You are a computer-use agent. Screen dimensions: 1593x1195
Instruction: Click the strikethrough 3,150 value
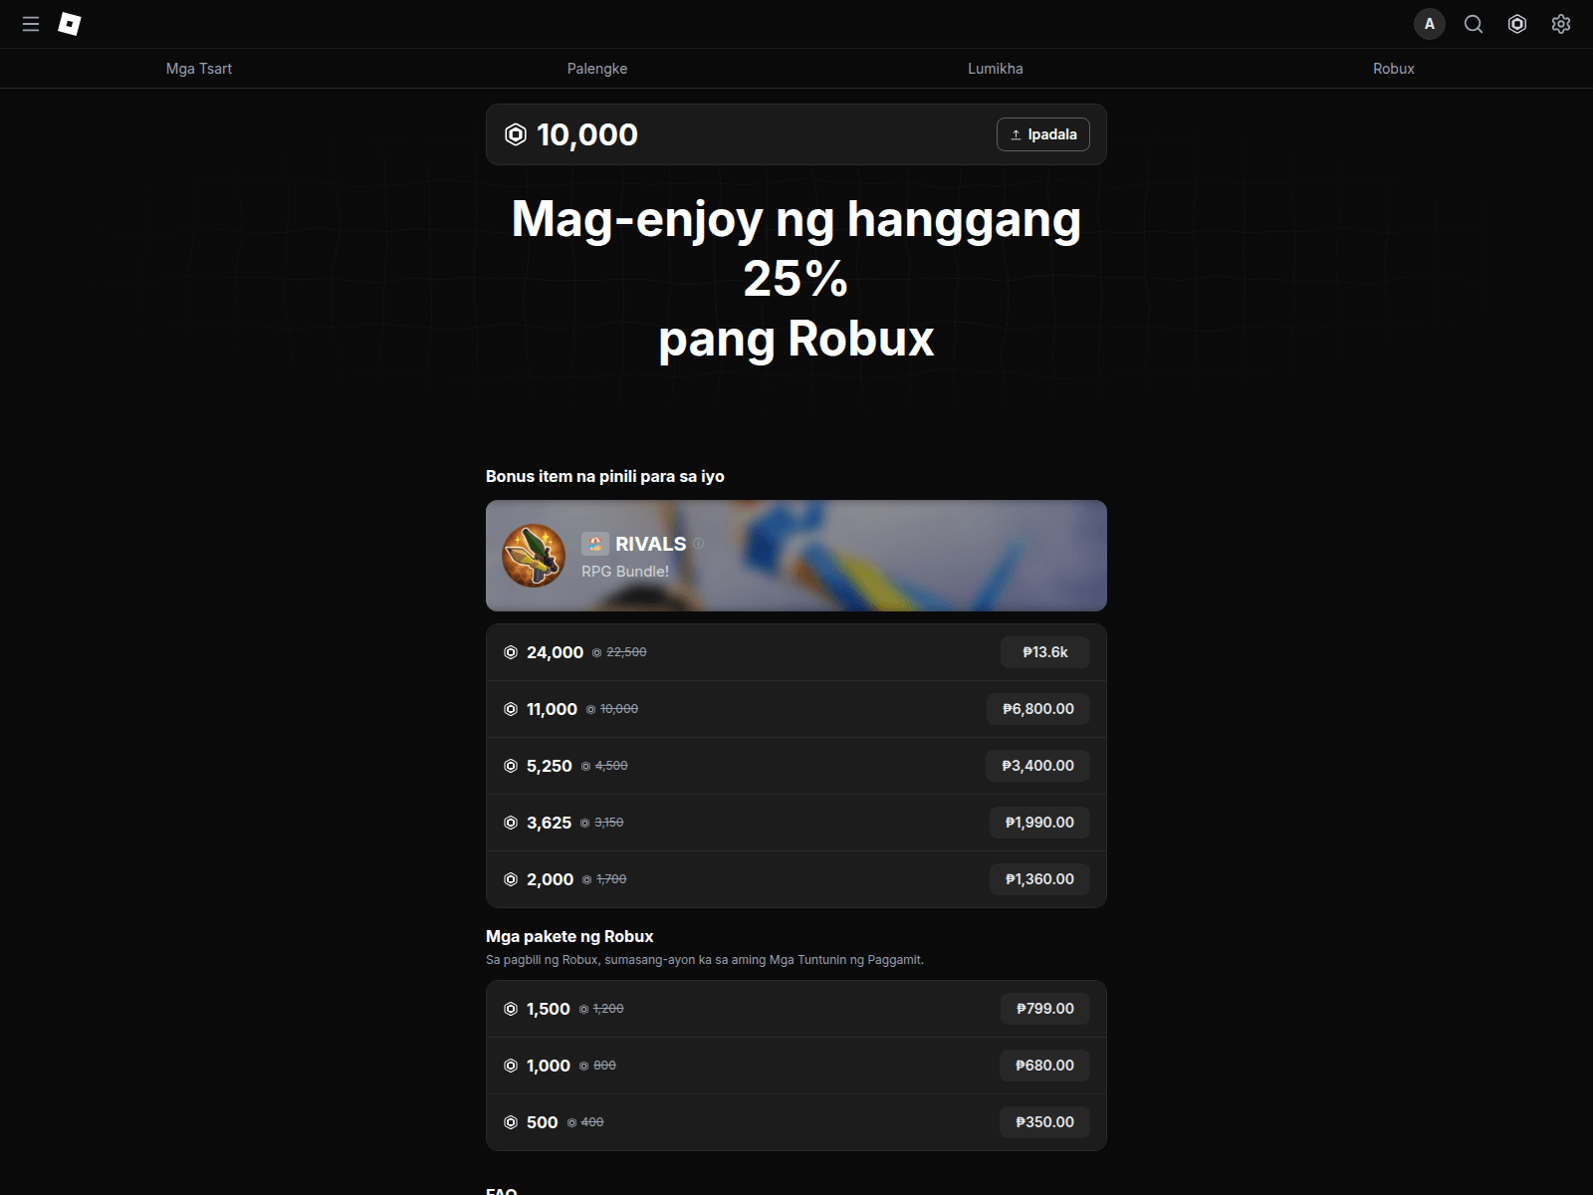tap(609, 823)
